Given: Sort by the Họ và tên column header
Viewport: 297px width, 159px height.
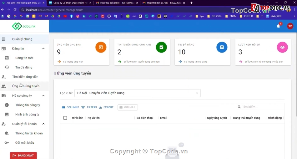Looking at the screenshot, I should click(93, 118).
